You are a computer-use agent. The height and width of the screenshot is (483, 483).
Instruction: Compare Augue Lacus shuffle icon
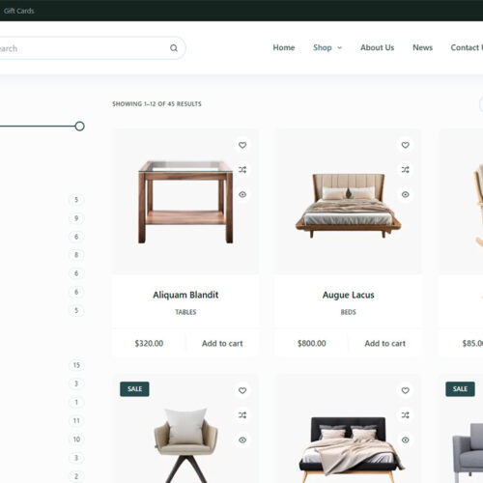406,170
